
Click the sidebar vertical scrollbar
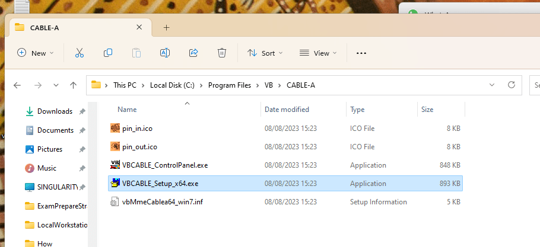(x=93, y=174)
